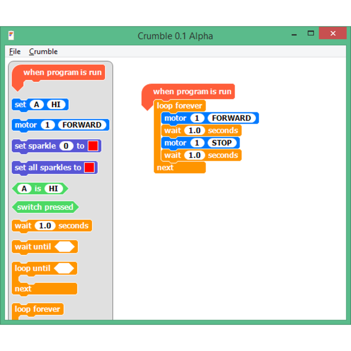
Task: Change motor number 1 in the palette motor block
Action: tap(47, 125)
